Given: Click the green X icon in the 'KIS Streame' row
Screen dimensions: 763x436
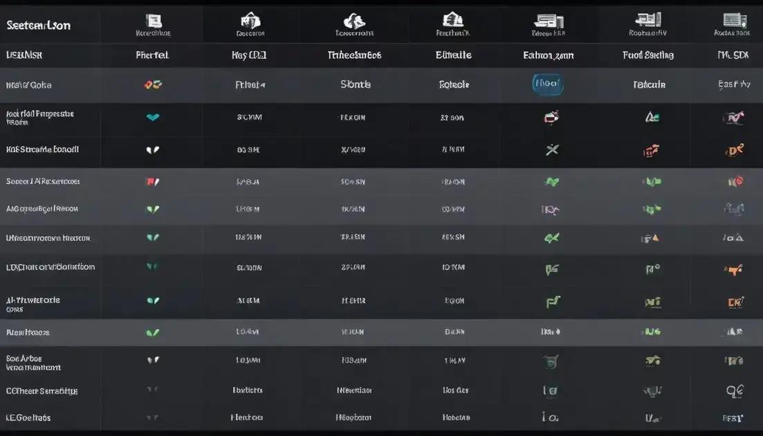Looking at the screenshot, I should [551, 149].
